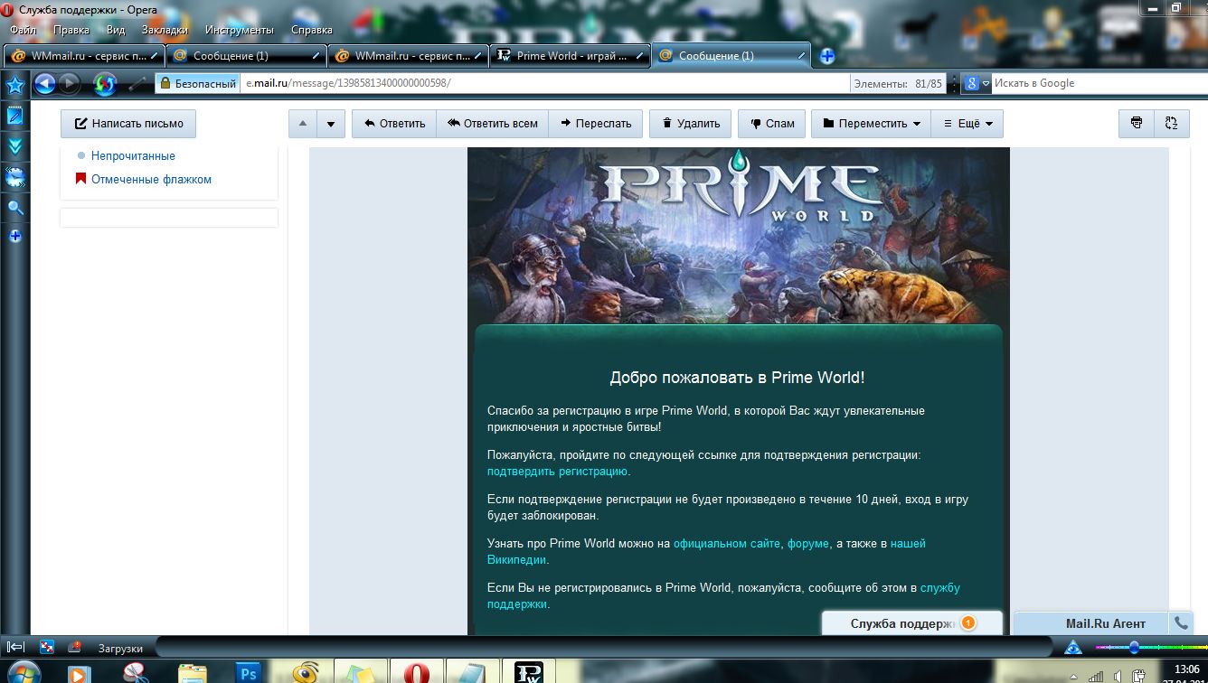Click the URL address field
Viewport: 1208px width, 683px height.
click(x=547, y=83)
